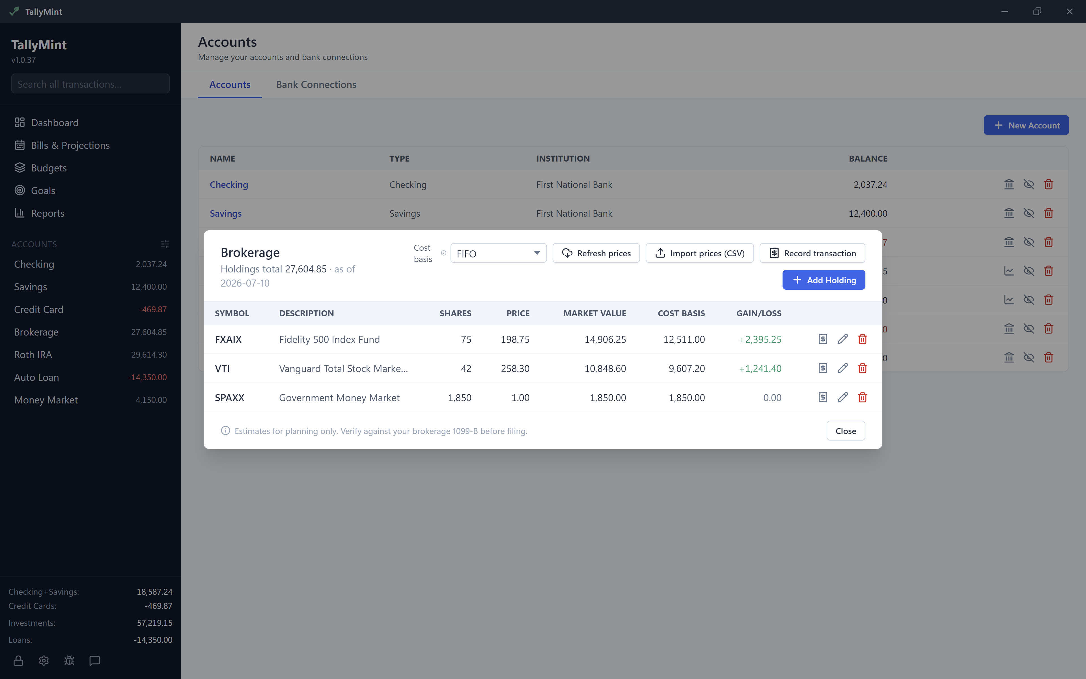Go to Budgets in the sidebar

click(90, 168)
